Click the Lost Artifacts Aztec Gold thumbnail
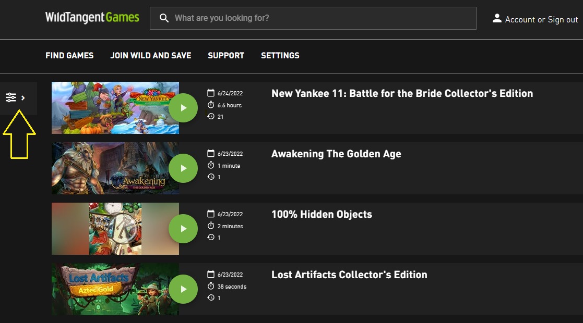This screenshot has width=583, height=323. 115,289
